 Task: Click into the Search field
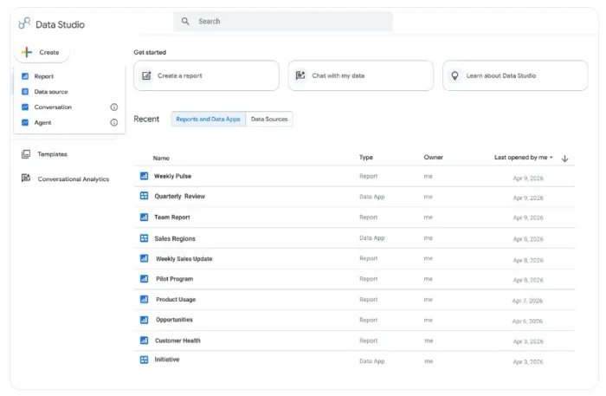coord(283,22)
